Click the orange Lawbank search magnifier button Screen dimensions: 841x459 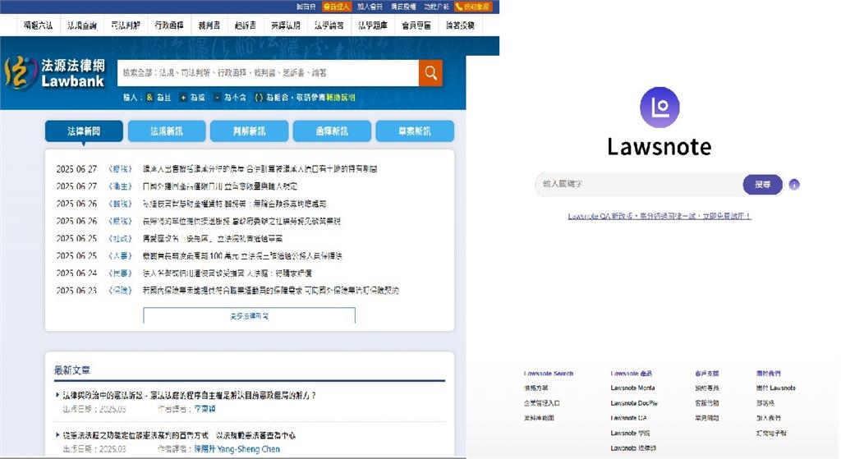click(430, 73)
